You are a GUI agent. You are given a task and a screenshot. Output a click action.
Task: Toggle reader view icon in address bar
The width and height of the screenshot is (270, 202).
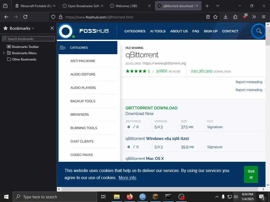point(208,17)
